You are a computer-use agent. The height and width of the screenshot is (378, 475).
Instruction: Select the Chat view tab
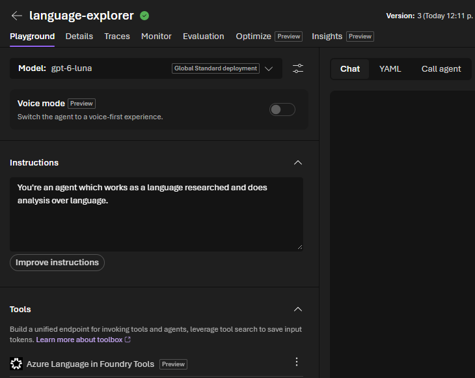[350, 69]
